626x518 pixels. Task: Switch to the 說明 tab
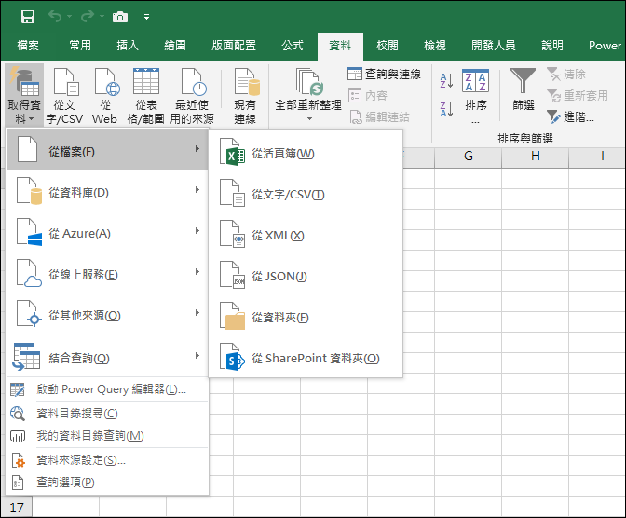click(x=552, y=46)
